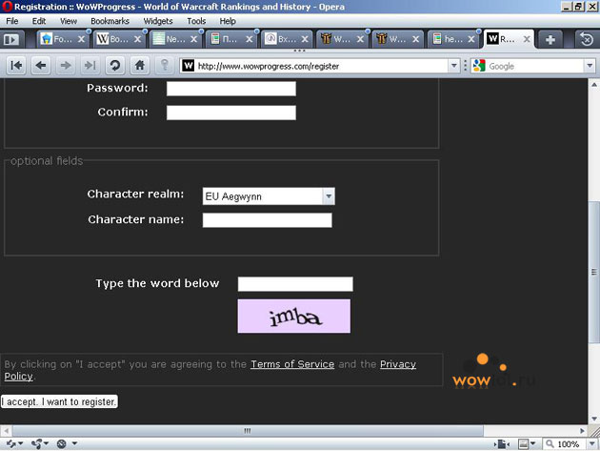Switch to the 'he...' tab
The height and width of the screenshot is (451, 600).
tap(452, 39)
